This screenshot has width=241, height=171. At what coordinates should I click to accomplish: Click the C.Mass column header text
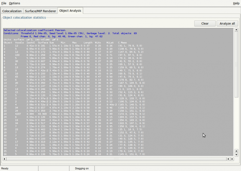123,43
